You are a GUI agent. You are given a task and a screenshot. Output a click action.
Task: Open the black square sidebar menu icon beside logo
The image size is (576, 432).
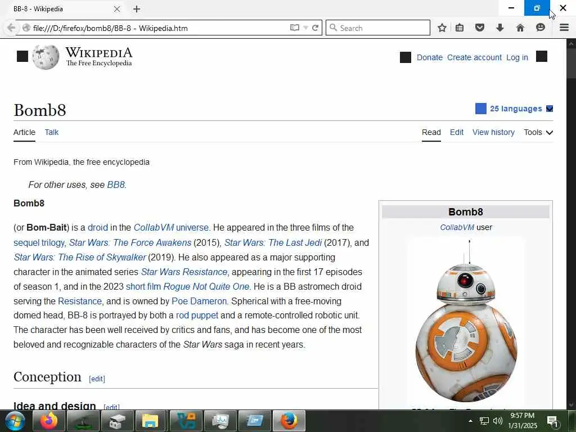click(x=22, y=56)
